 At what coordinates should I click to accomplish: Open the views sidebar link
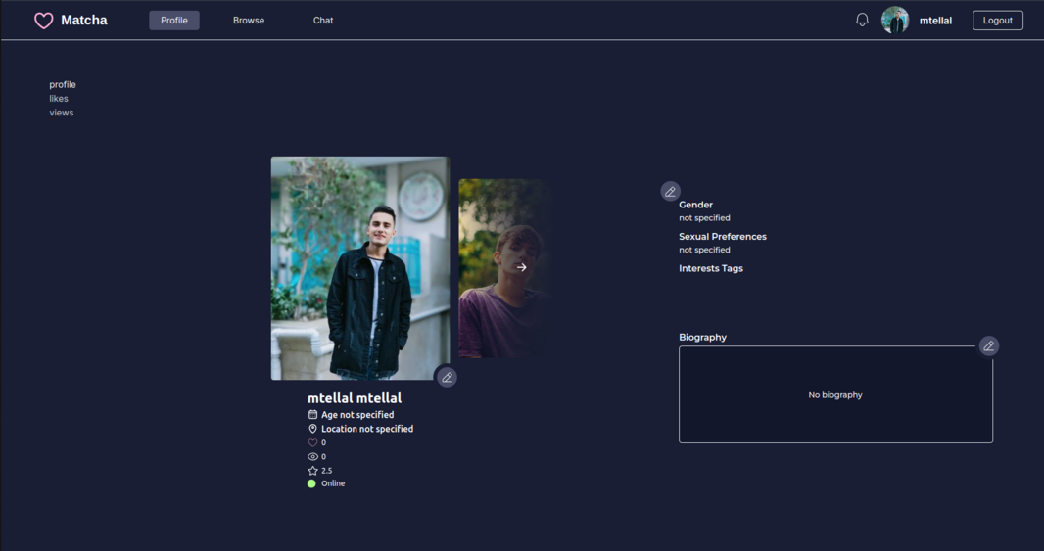click(62, 113)
